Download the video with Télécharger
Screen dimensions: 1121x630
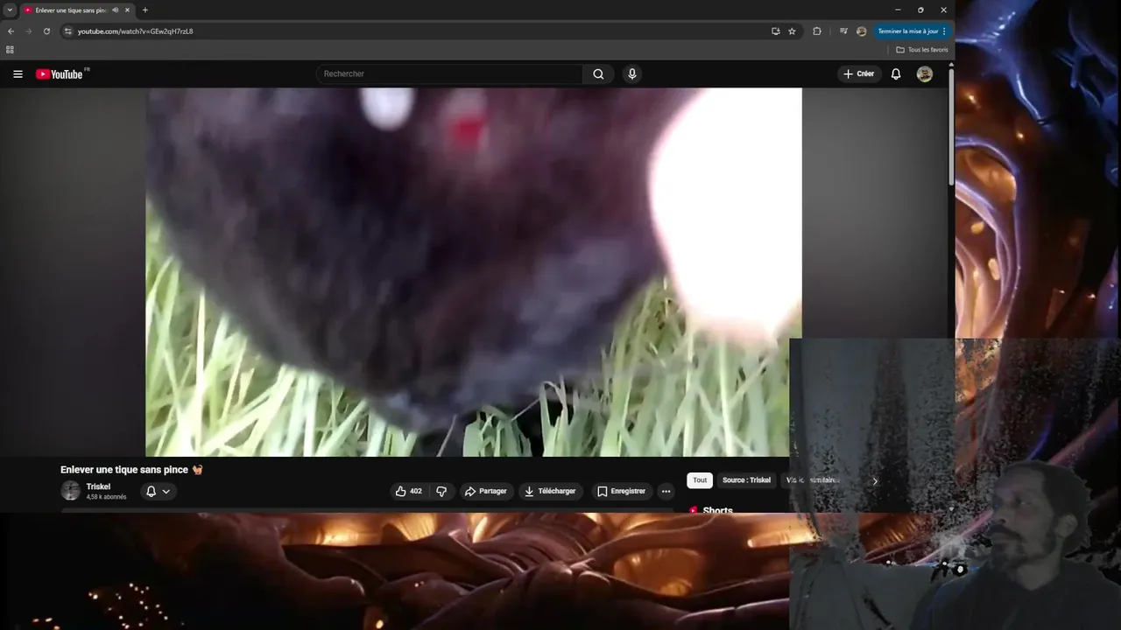[x=550, y=492]
